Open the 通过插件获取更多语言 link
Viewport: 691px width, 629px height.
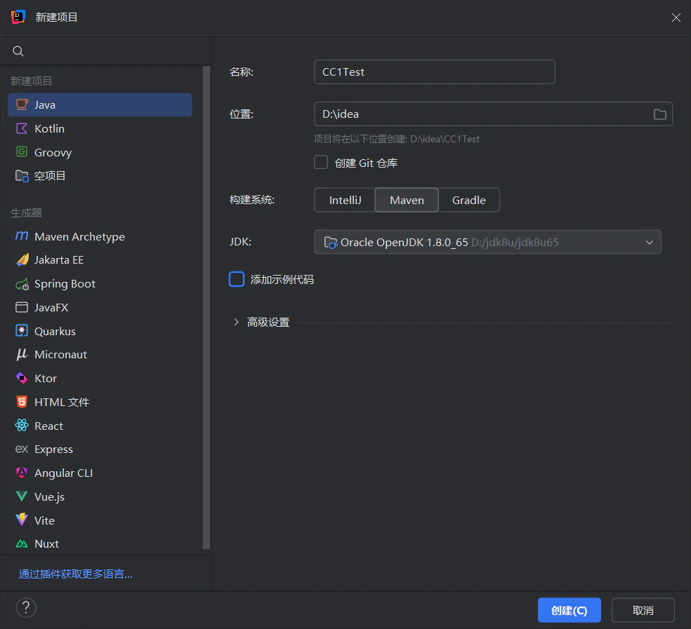(75, 574)
